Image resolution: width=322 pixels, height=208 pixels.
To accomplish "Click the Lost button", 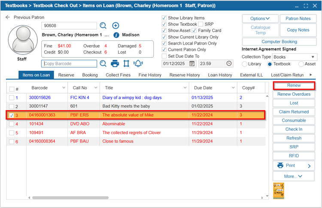I will (x=294, y=103).
